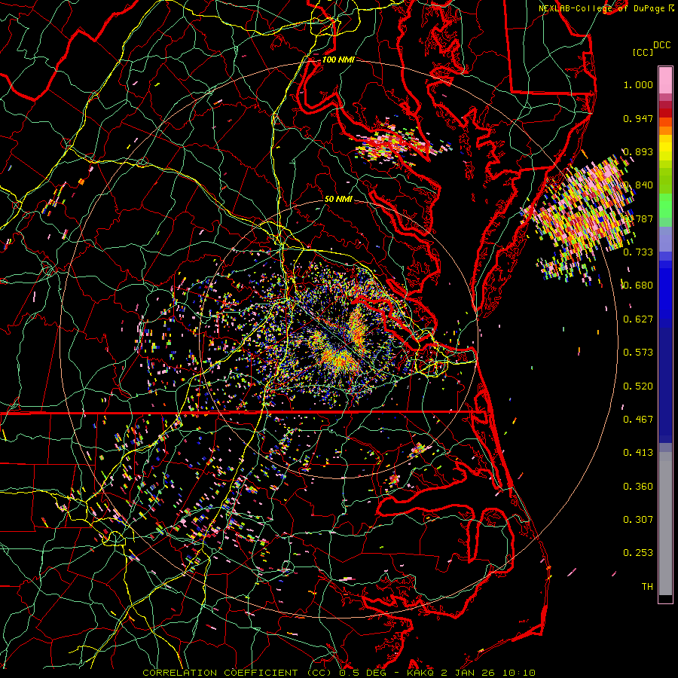Screen dimensions: 678x678
Task: Click the radar center clutter near KAKQ
Action: coord(341,341)
